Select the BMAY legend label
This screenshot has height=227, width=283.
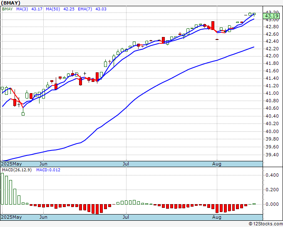pyautogui.click(x=7, y=9)
